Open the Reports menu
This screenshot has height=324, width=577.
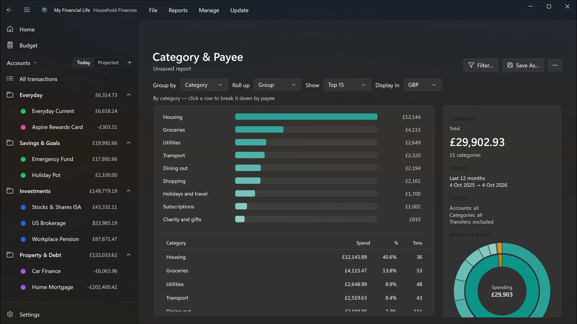(x=178, y=10)
